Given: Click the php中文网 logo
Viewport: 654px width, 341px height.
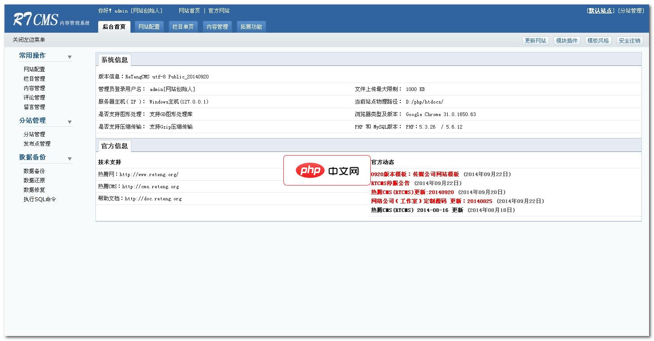Looking at the screenshot, I should (327, 170).
